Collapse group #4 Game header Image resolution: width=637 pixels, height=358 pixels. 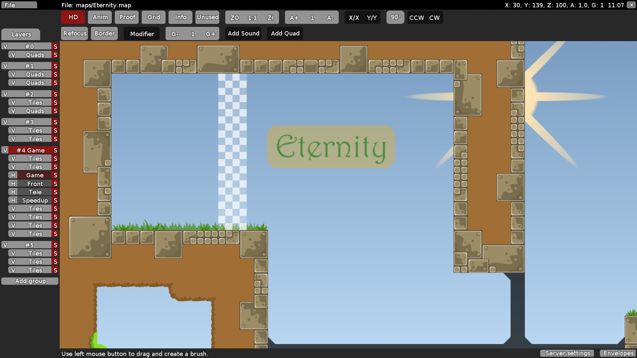click(x=30, y=150)
